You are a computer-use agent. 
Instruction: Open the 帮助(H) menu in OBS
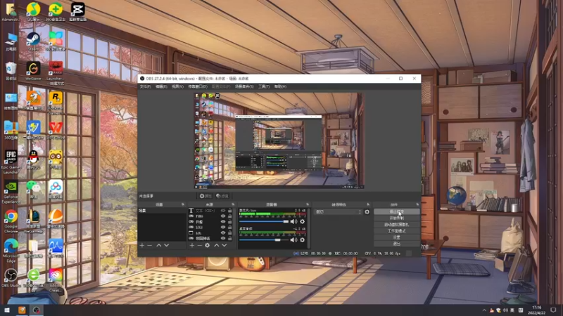tap(280, 86)
